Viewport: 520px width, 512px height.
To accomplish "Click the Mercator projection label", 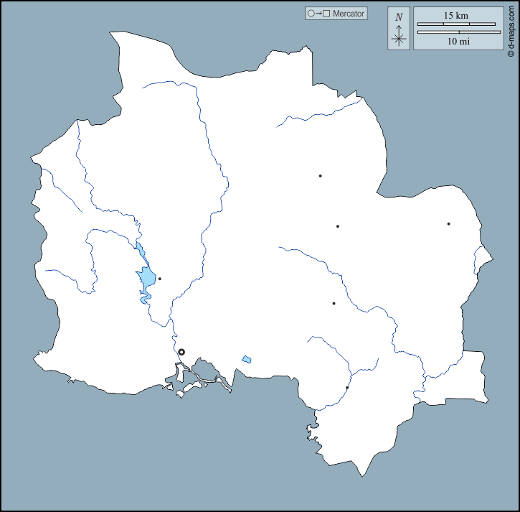I will click(349, 14).
